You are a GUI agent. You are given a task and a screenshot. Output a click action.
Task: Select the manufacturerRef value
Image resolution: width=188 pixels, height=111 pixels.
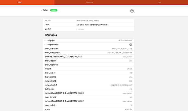pos(121,85)
